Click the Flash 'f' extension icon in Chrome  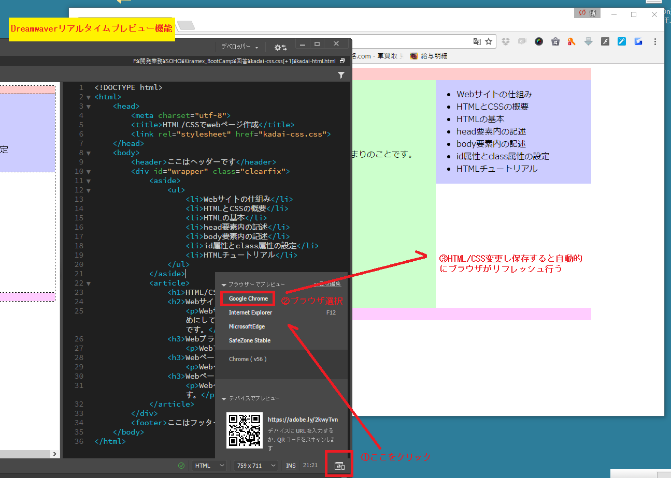point(605,41)
